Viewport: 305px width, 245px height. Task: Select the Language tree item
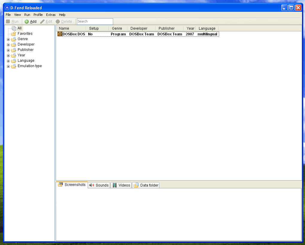(26, 61)
